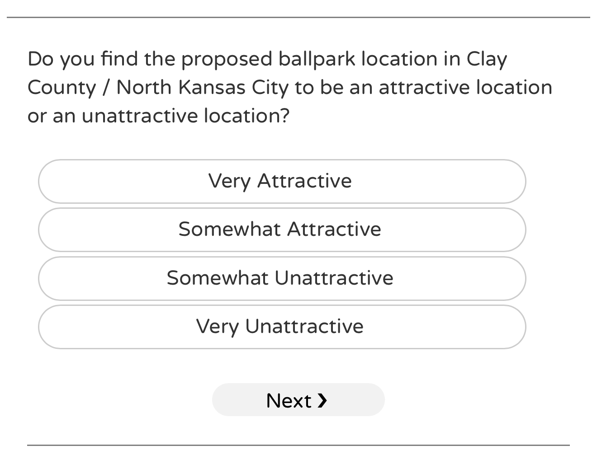
Task: Click the word "County" in the question
Action: [x=62, y=88]
